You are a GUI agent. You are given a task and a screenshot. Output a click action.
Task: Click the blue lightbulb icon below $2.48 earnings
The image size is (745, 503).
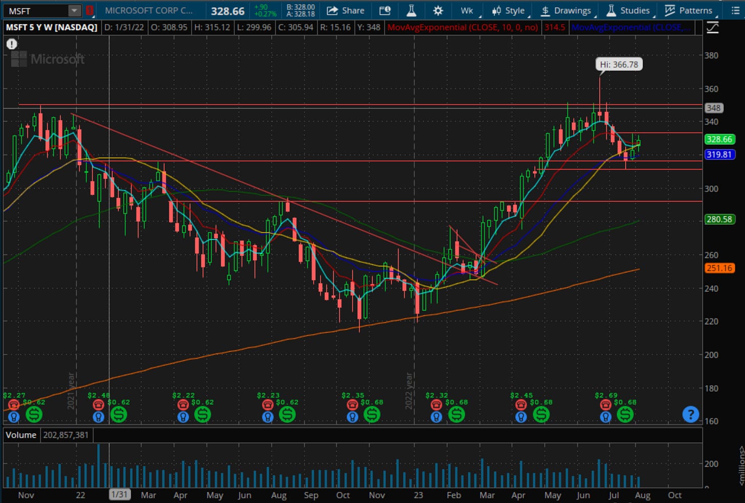98,417
